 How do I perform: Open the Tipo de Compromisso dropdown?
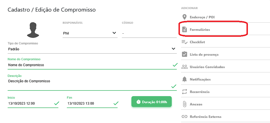[92, 49]
